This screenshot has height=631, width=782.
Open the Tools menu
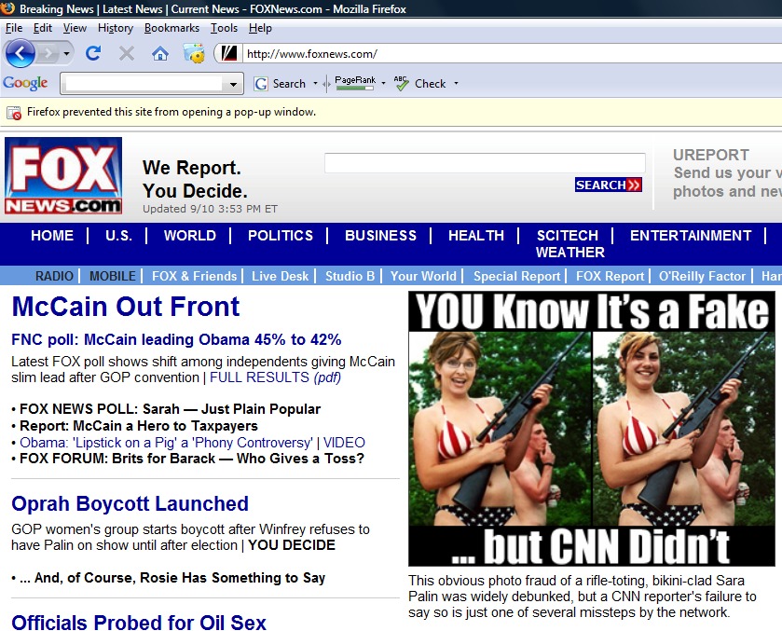click(224, 28)
